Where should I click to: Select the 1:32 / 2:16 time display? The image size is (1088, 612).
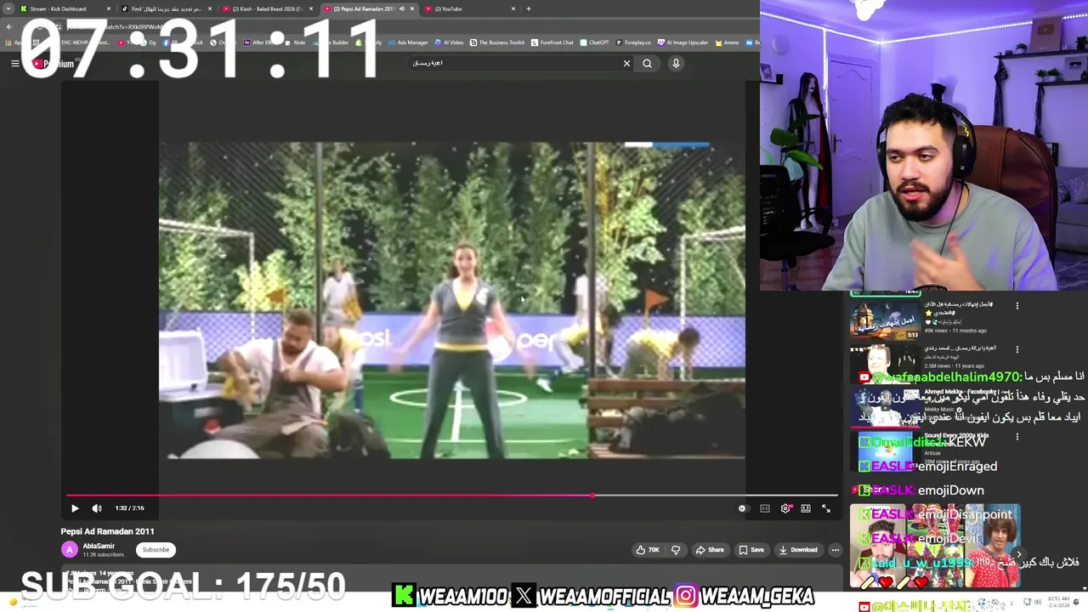[129, 508]
